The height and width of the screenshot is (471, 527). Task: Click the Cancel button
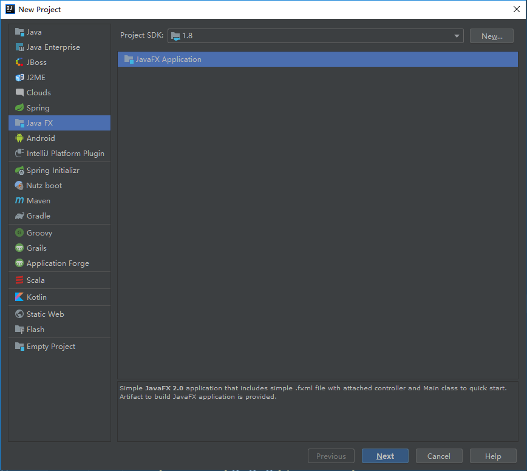point(439,456)
